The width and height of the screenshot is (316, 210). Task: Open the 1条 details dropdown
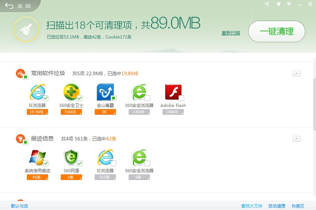[x=71, y=177]
